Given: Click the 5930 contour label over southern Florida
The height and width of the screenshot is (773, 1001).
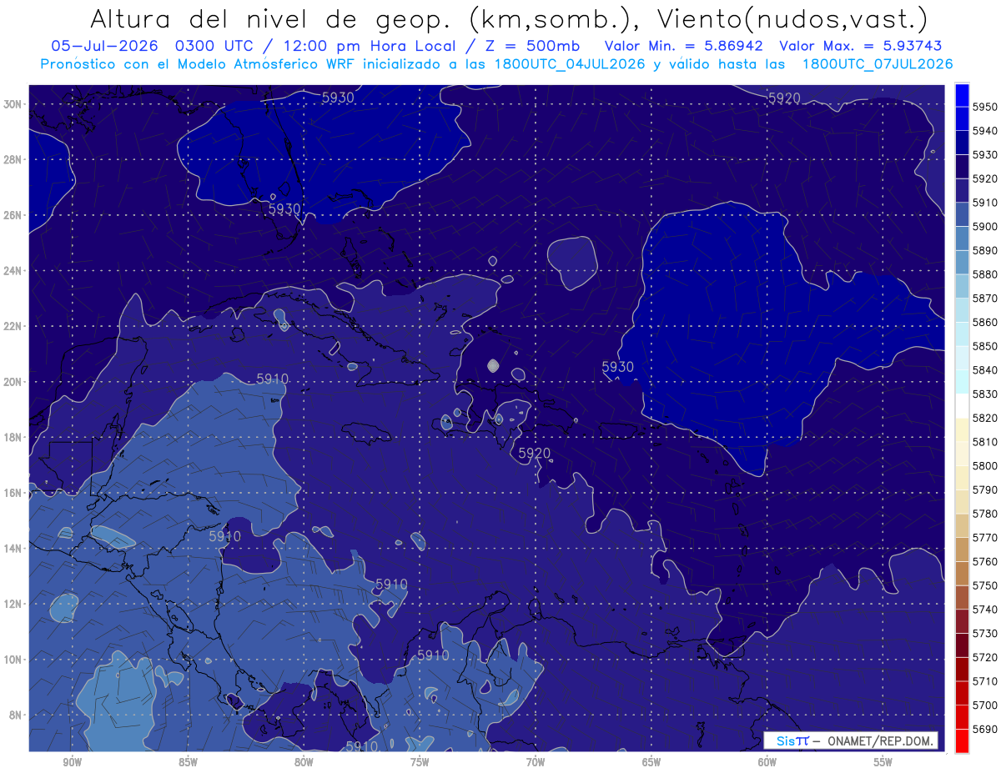Looking at the screenshot, I should 284,208.
